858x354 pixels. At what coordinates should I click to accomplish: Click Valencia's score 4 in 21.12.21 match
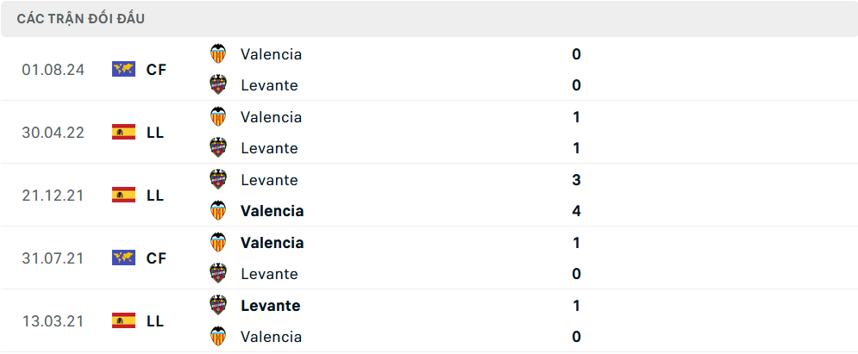coord(576,211)
